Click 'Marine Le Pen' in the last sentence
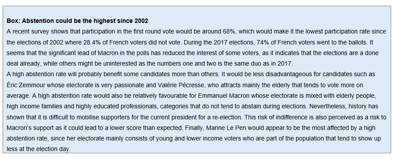396x159 pixels. [x=226, y=128]
